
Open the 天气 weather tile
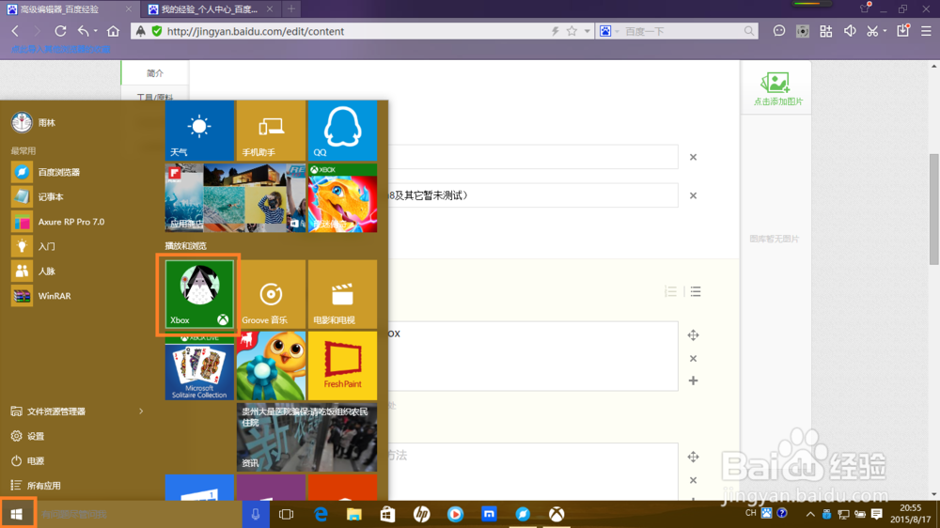coord(199,131)
